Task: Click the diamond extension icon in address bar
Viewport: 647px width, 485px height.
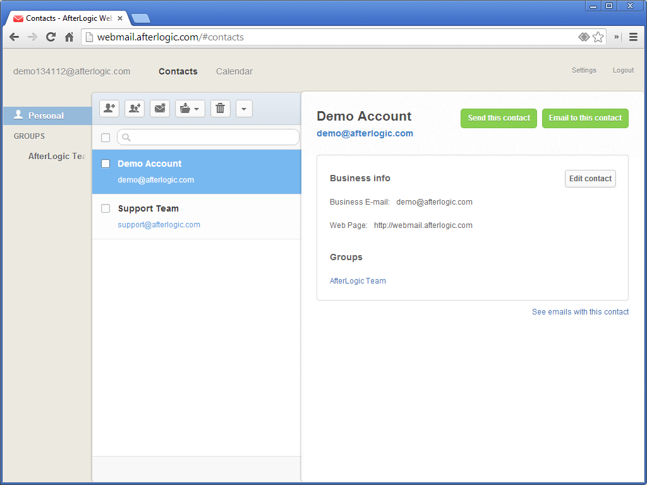Action: pos(583,37)
